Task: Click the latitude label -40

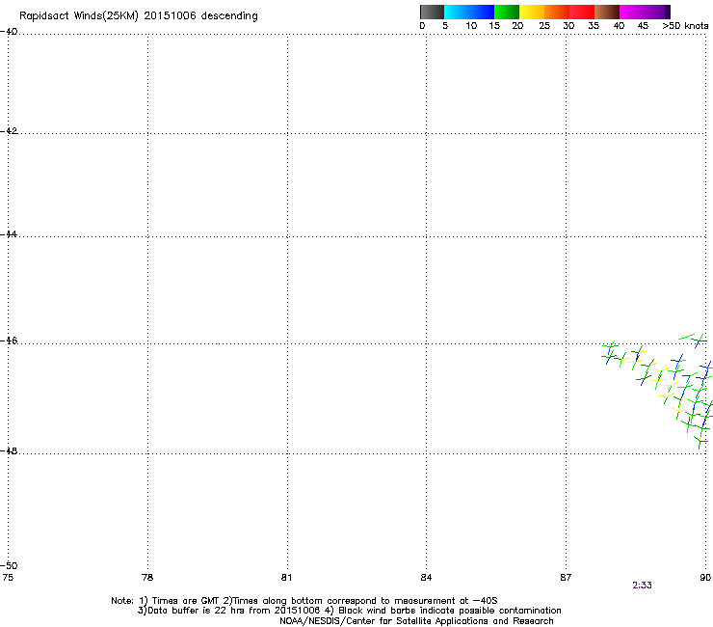Action: coord(9,32)
